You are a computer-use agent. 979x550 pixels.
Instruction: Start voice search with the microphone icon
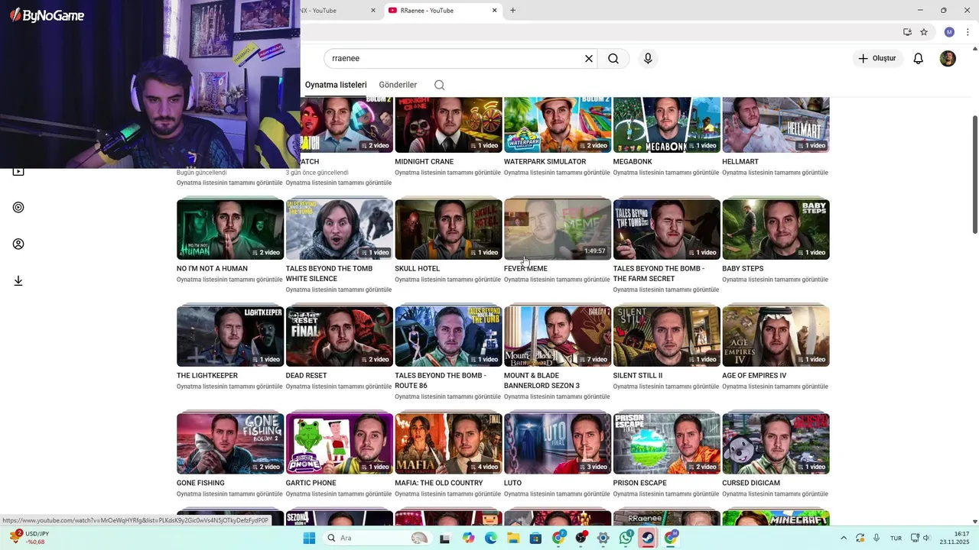(x=648, y=59)
